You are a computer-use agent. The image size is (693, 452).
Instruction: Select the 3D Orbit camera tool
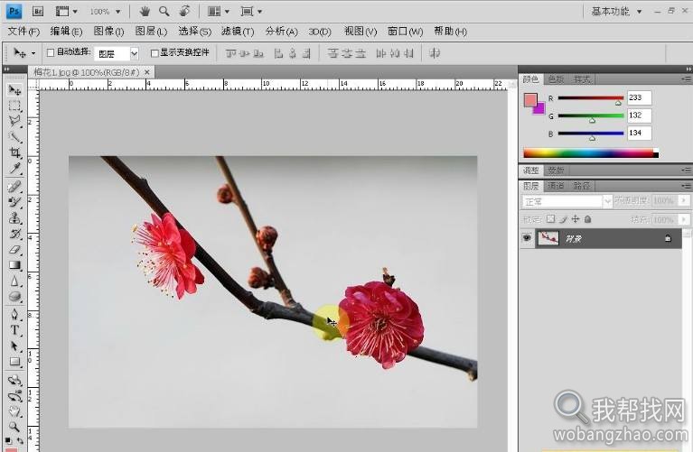[x=14, y=396]
